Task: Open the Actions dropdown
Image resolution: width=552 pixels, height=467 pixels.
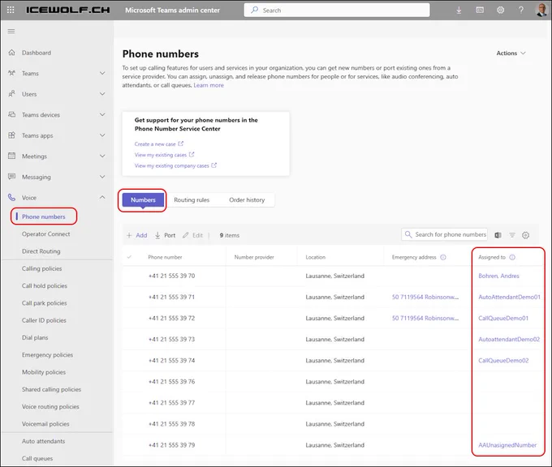Action: click(x=511, y=53)
